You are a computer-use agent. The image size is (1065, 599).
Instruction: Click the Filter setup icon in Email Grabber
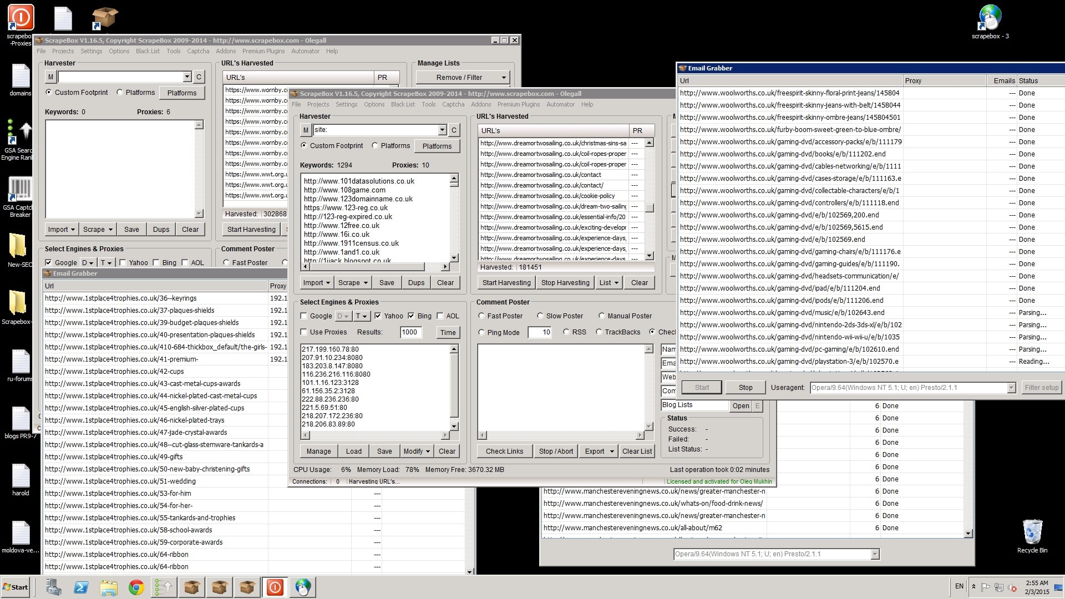coord(1040,387)
